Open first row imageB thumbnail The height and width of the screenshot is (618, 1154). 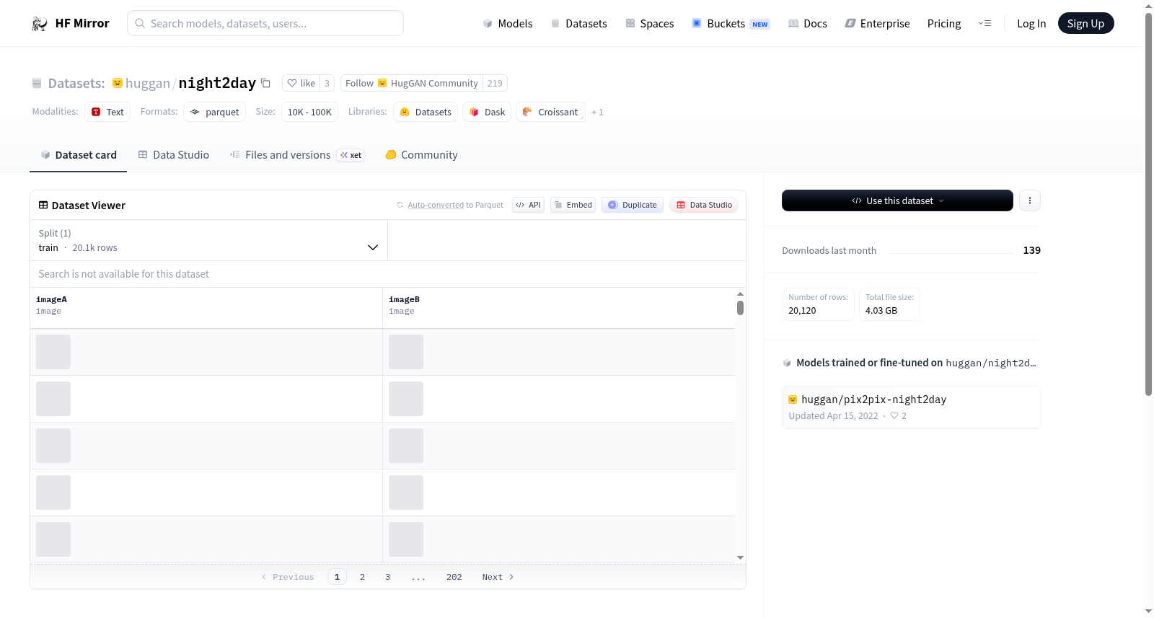(406, 352)
